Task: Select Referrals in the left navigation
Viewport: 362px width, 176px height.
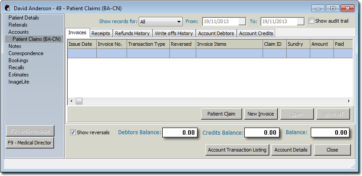Action: 18,25
